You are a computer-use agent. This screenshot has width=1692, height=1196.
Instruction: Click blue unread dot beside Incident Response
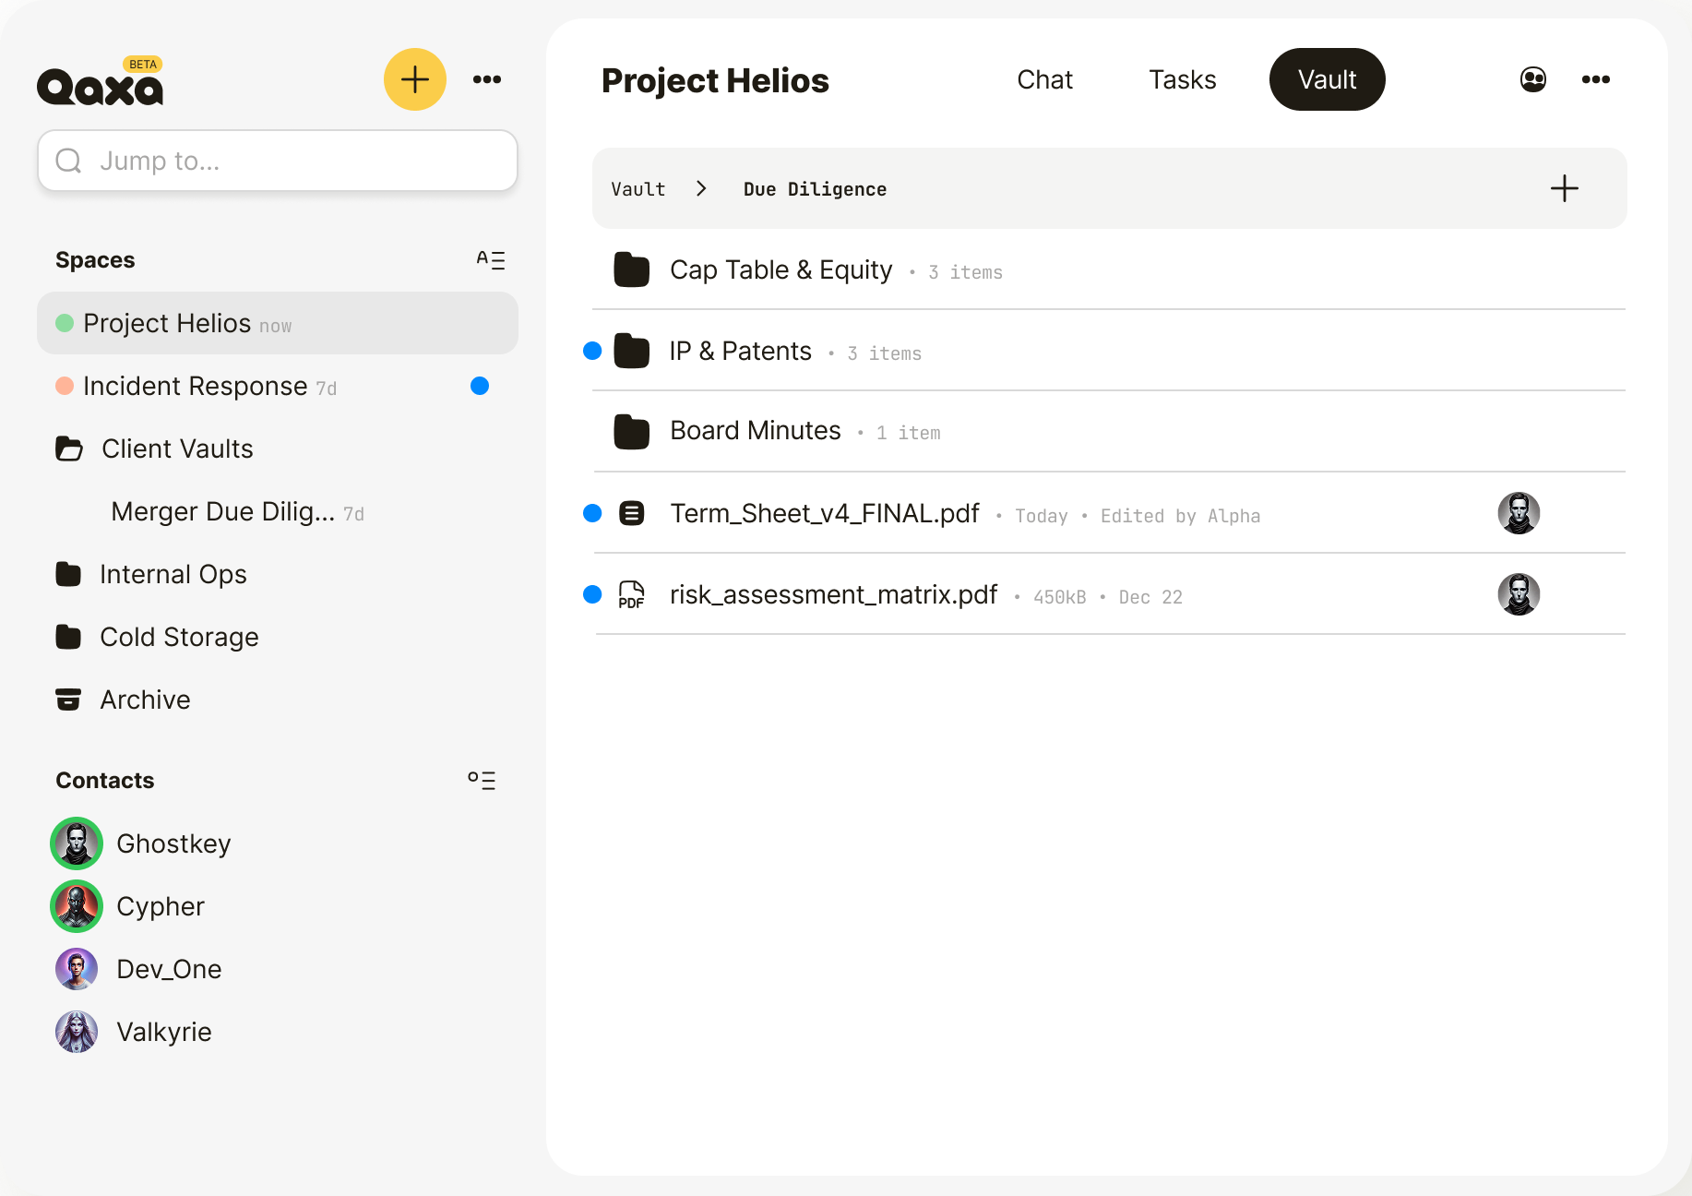tap(479, 387)
